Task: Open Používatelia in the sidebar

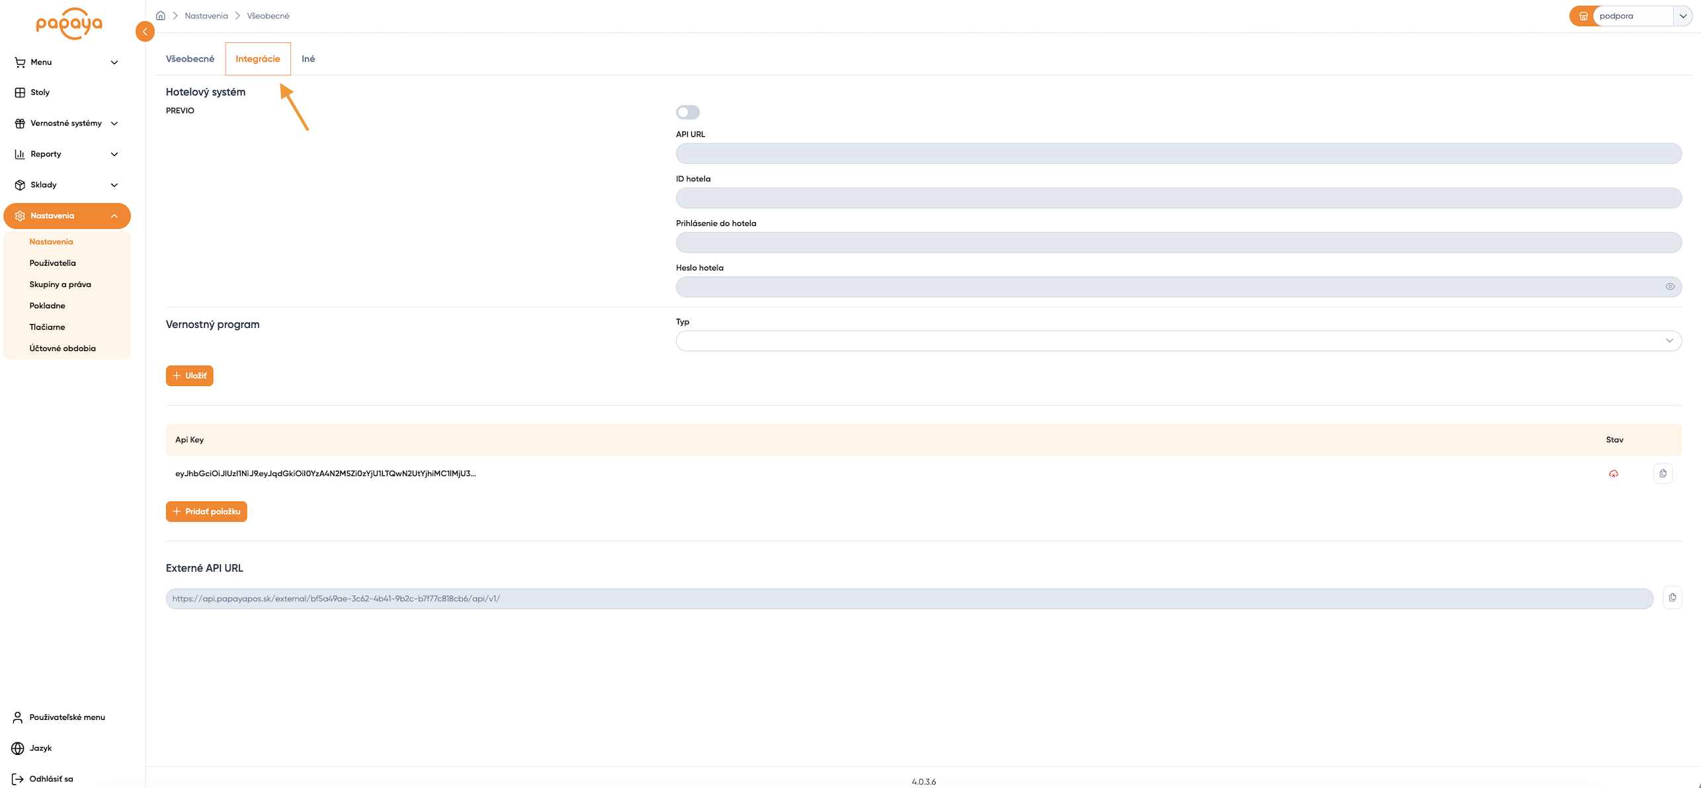Action: [52, 263]
